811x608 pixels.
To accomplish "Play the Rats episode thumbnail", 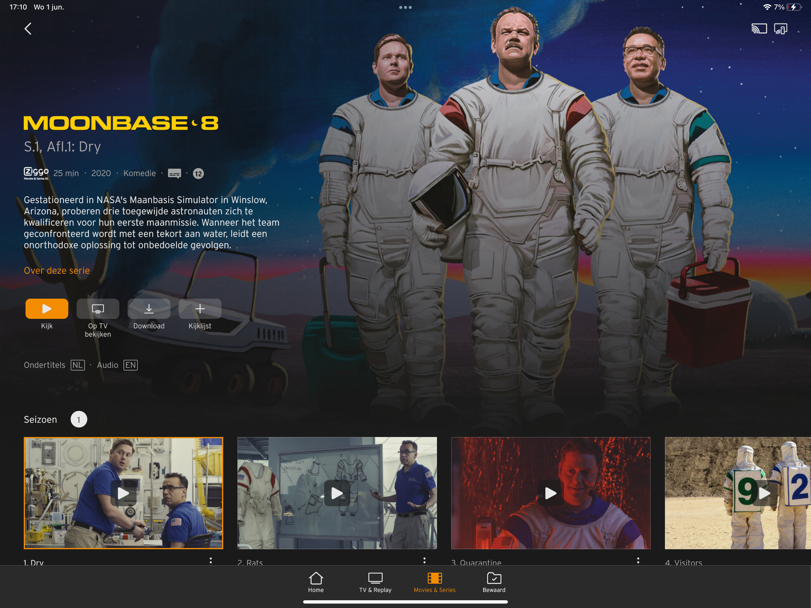I will point(337,493).
